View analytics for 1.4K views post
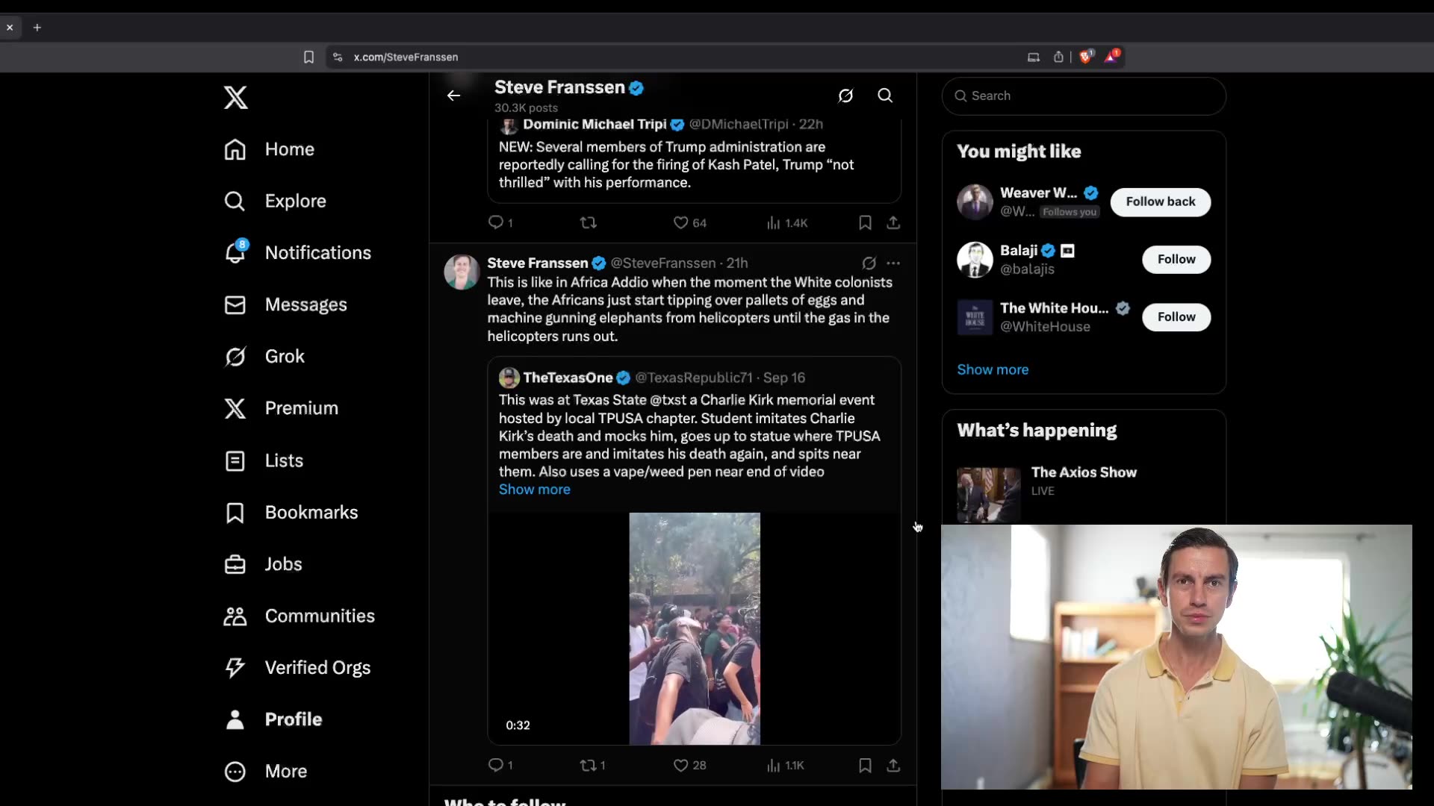Image resolution: width=1434 pixels, height=806 pixels. pos(787,222)
